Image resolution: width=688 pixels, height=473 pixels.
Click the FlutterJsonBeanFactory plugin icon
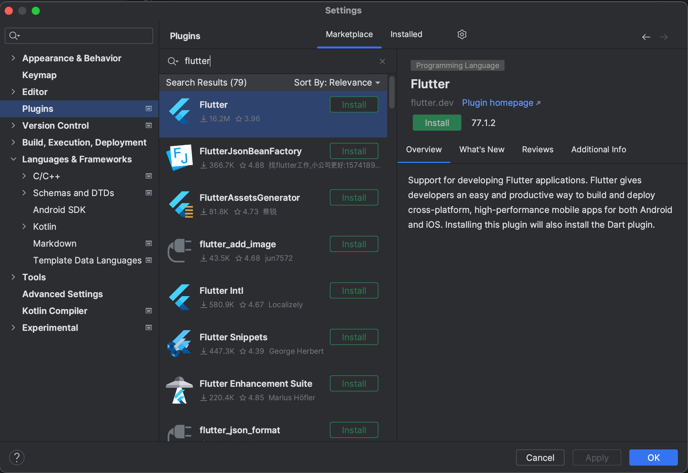coord(179,157)
